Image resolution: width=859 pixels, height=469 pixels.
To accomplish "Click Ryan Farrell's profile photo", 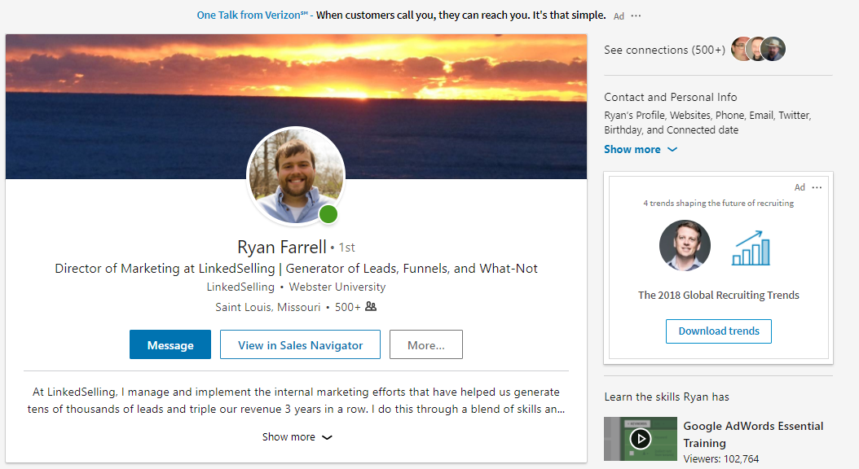I will coord(295,175).
